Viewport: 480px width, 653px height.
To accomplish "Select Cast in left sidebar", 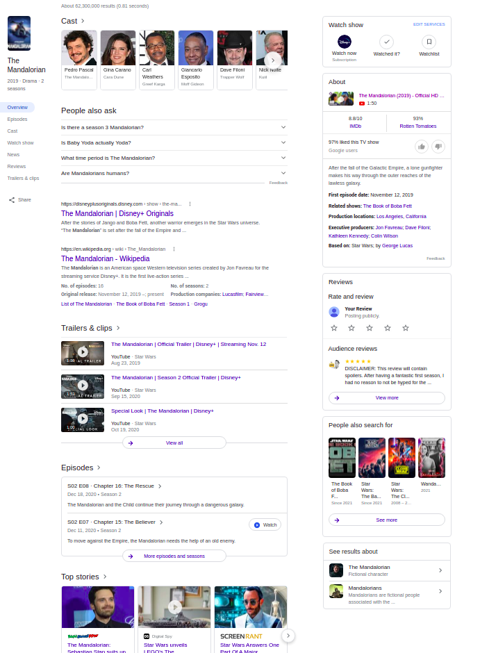I will 13,131.
